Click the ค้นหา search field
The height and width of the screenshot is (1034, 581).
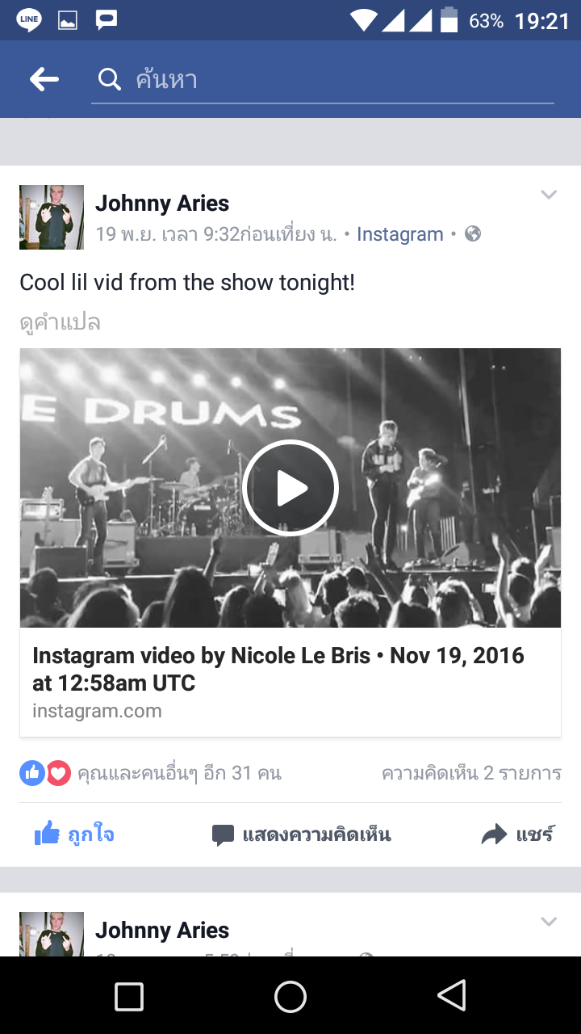point(323,80)
